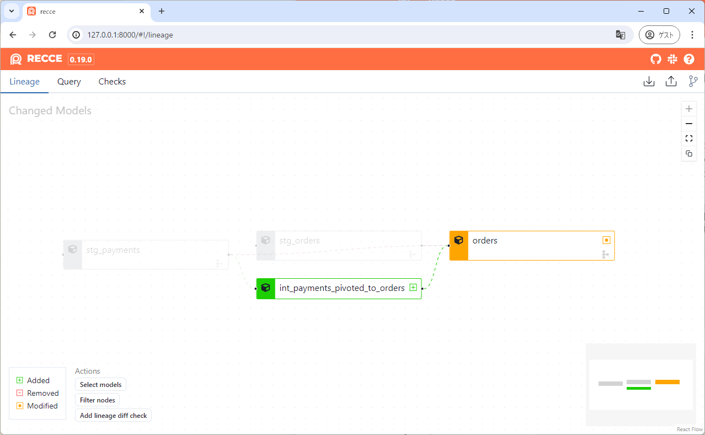The image size is (705, 435).
Task: Click the React Flow attribution link
Action: 690,429
